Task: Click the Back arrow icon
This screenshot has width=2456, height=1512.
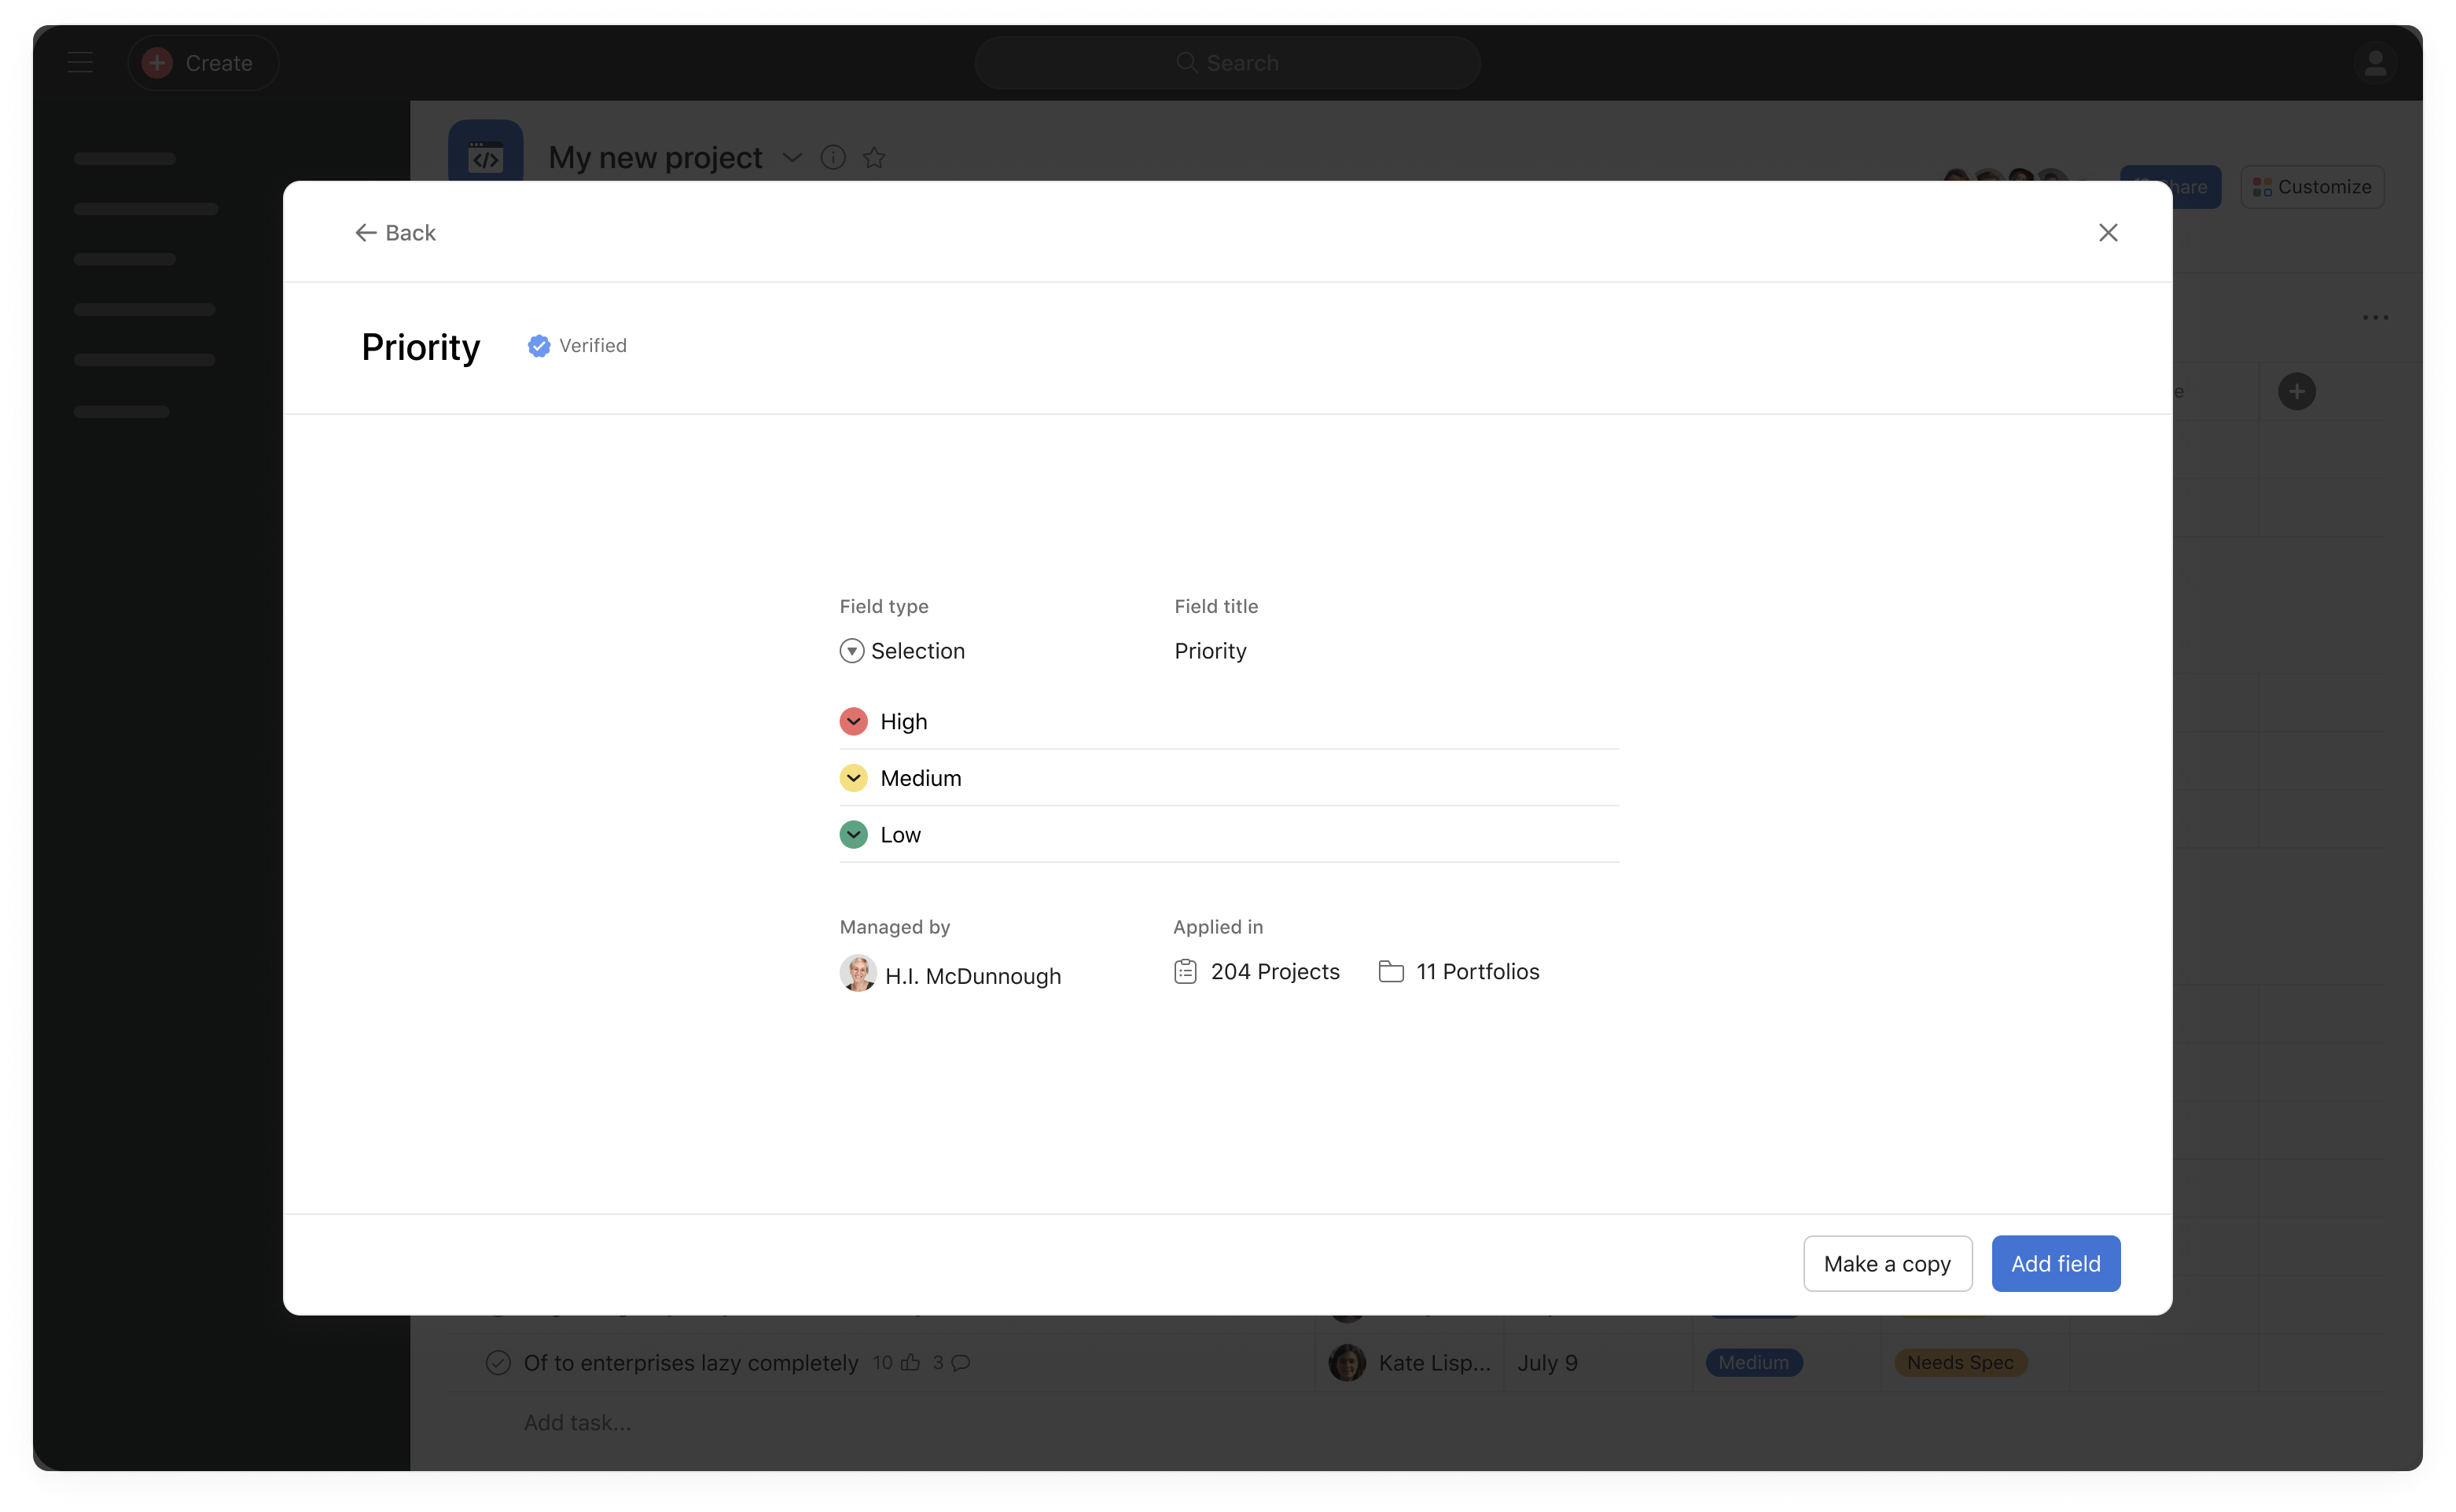Action: (x=365, y=232)
